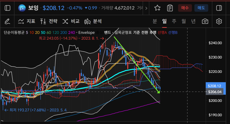
Task: Toggle the Envelope 밴드 line
Action: [107, 32]
